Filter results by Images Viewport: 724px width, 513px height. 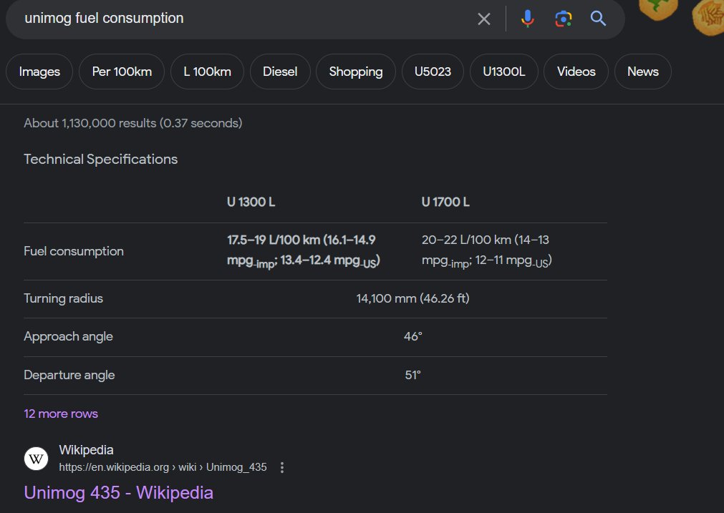[x=39, y=72]
